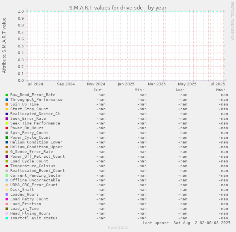This screenshot has height=232, width=236.
Task: Click the orange Spin_Up_Time color square
Action: (7, 104)
